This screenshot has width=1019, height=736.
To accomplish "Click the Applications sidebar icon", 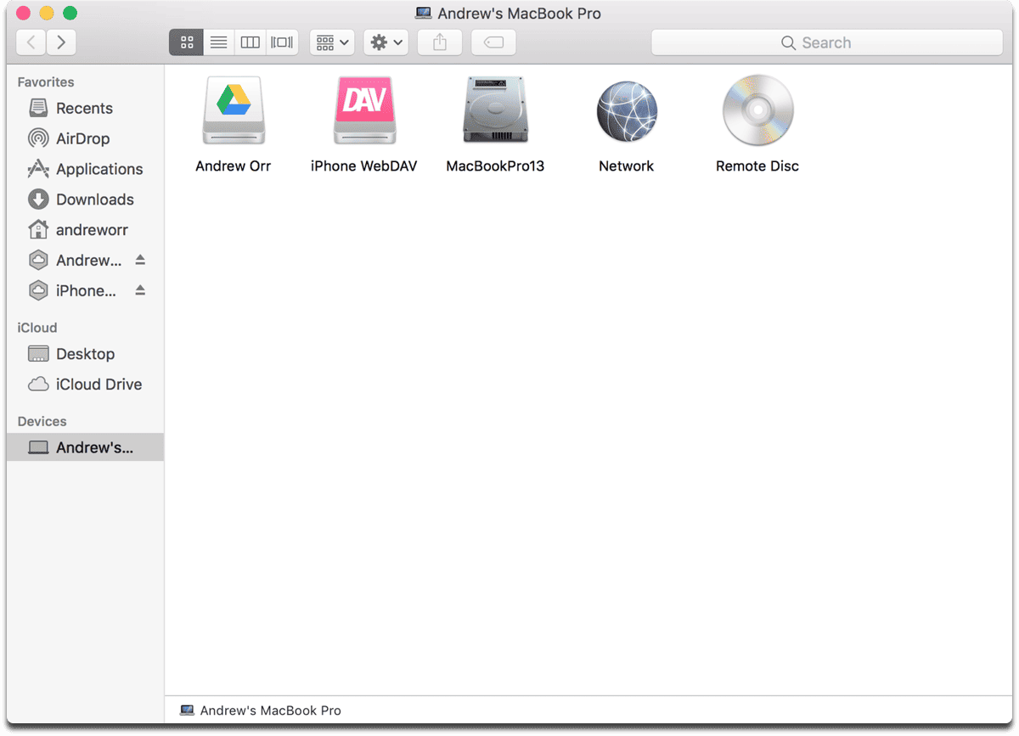I will point(38,169).
